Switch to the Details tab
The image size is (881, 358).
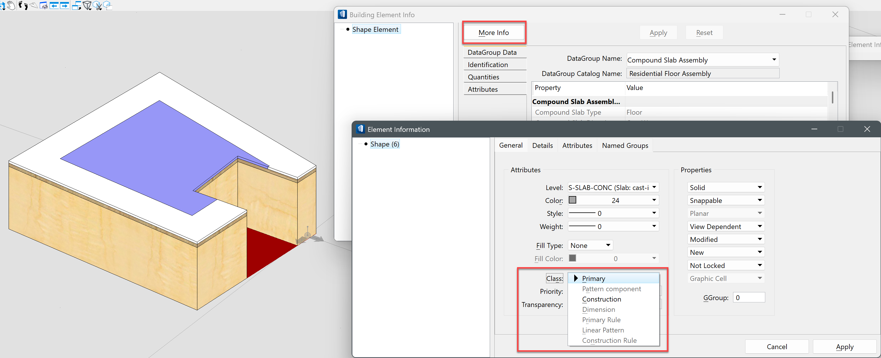coord(542,145)
